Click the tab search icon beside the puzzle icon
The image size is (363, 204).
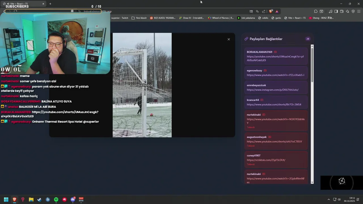[321, 11]
